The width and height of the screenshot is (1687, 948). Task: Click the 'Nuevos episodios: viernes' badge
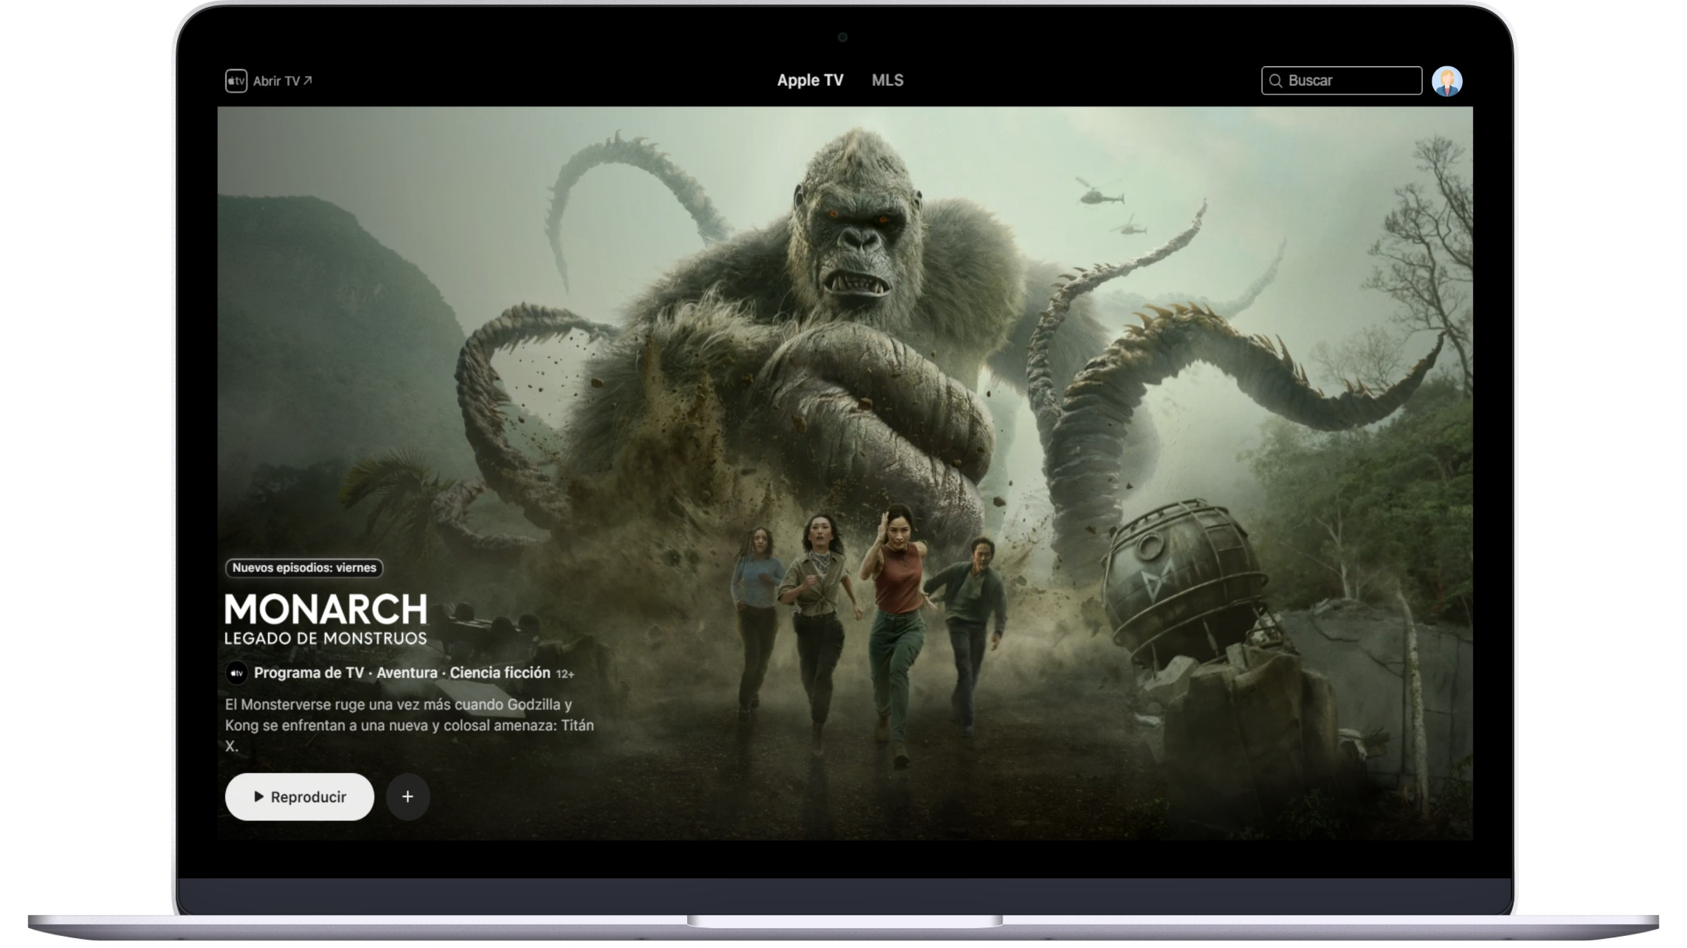click(304, 568)
